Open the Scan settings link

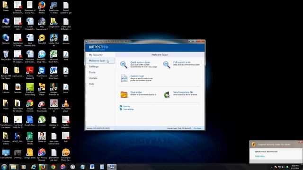[128, 109]
